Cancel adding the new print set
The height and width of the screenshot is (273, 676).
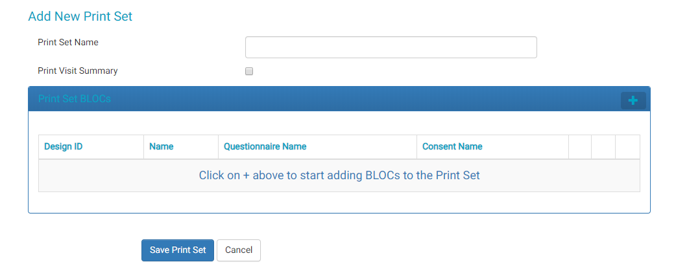[x=238, y=250]
